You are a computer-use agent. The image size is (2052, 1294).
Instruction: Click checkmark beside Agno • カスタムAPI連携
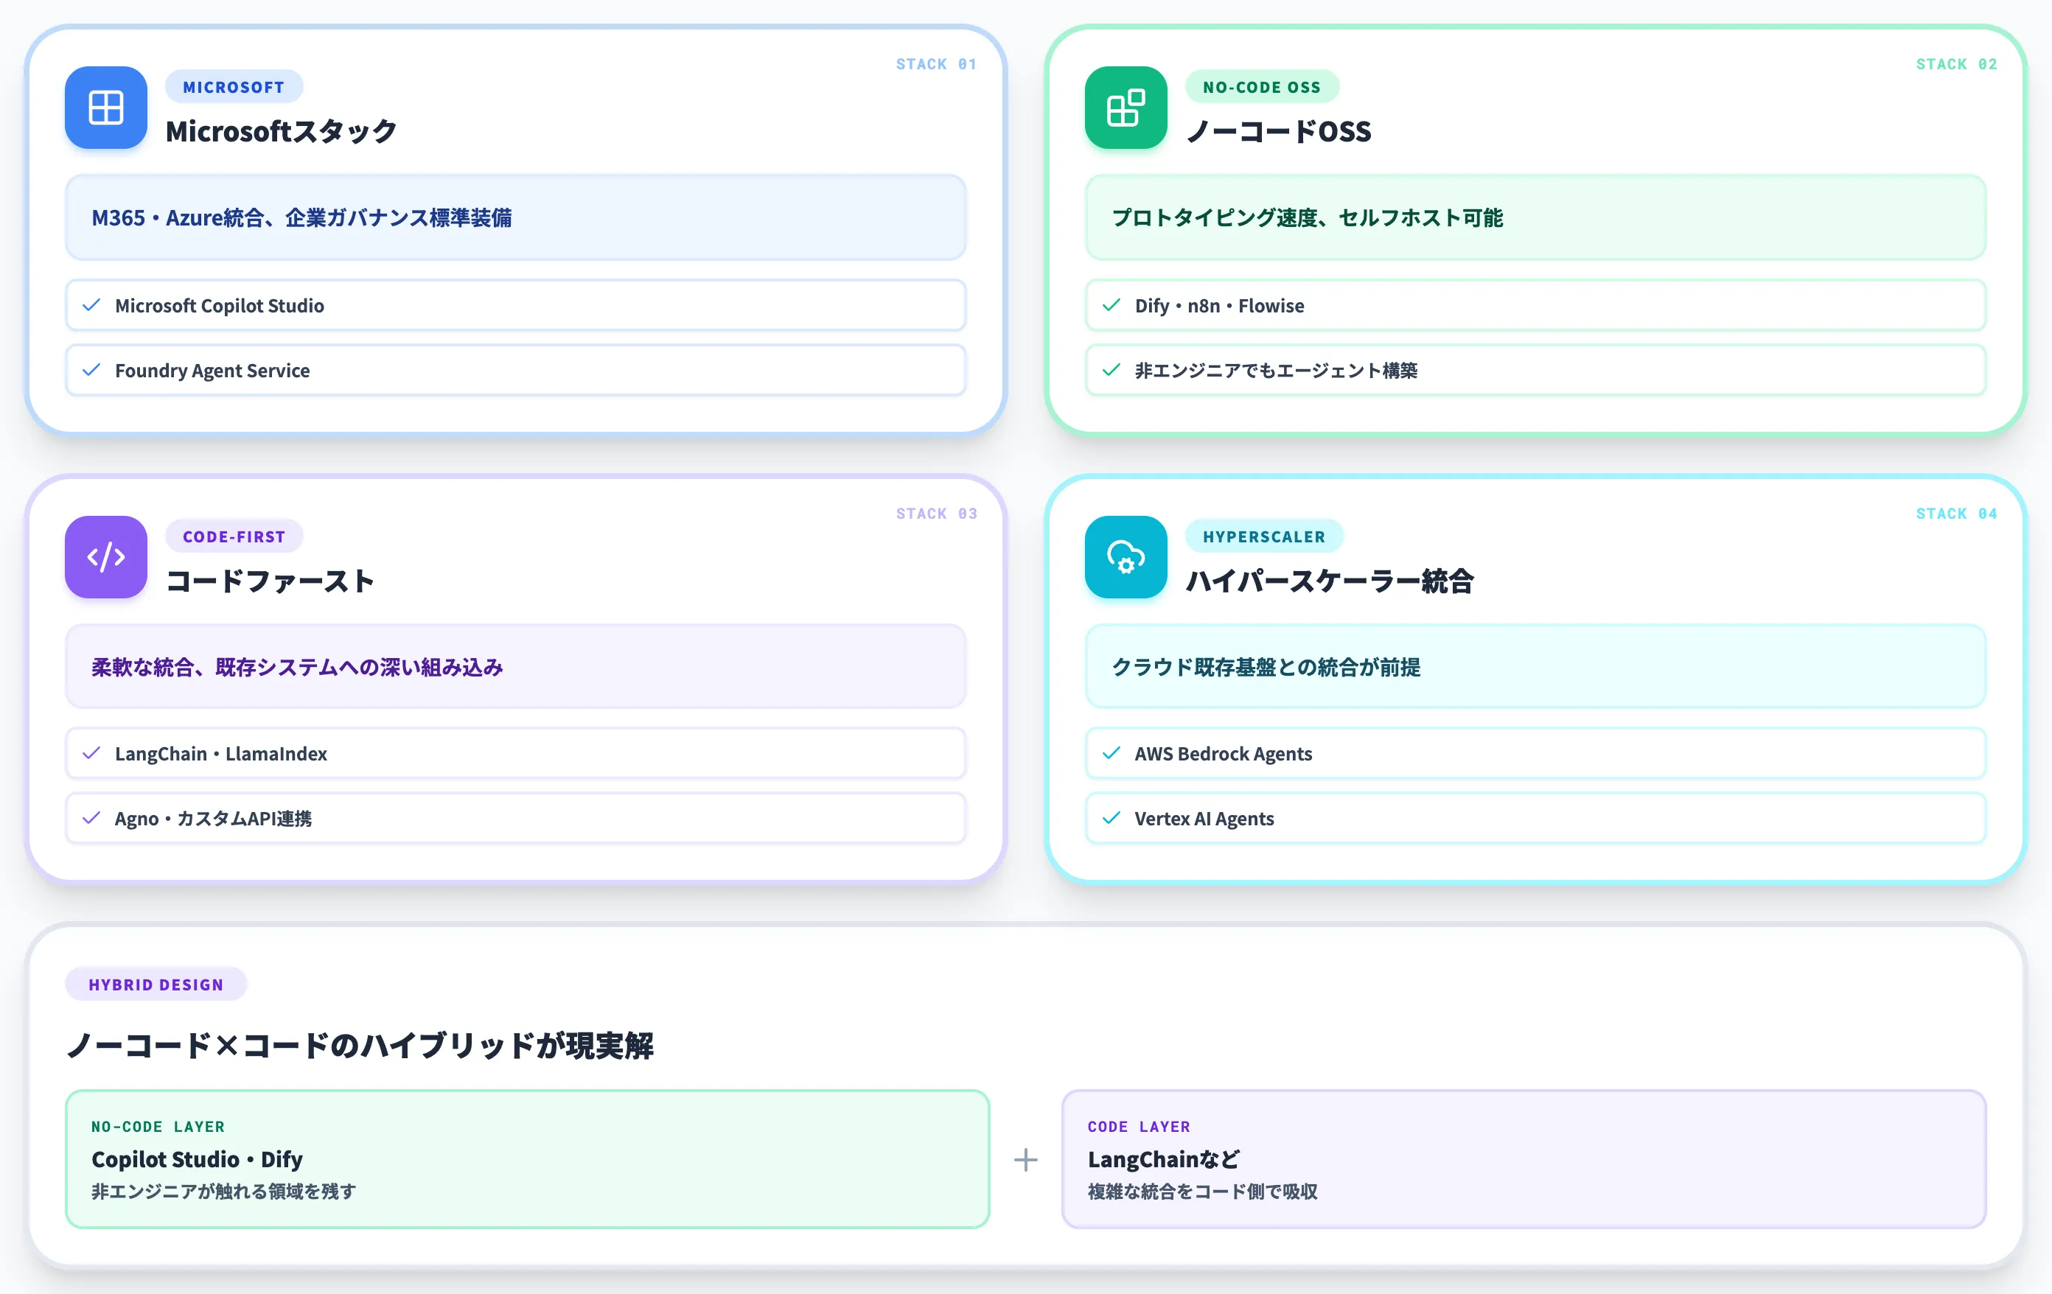tap(91, 818)
